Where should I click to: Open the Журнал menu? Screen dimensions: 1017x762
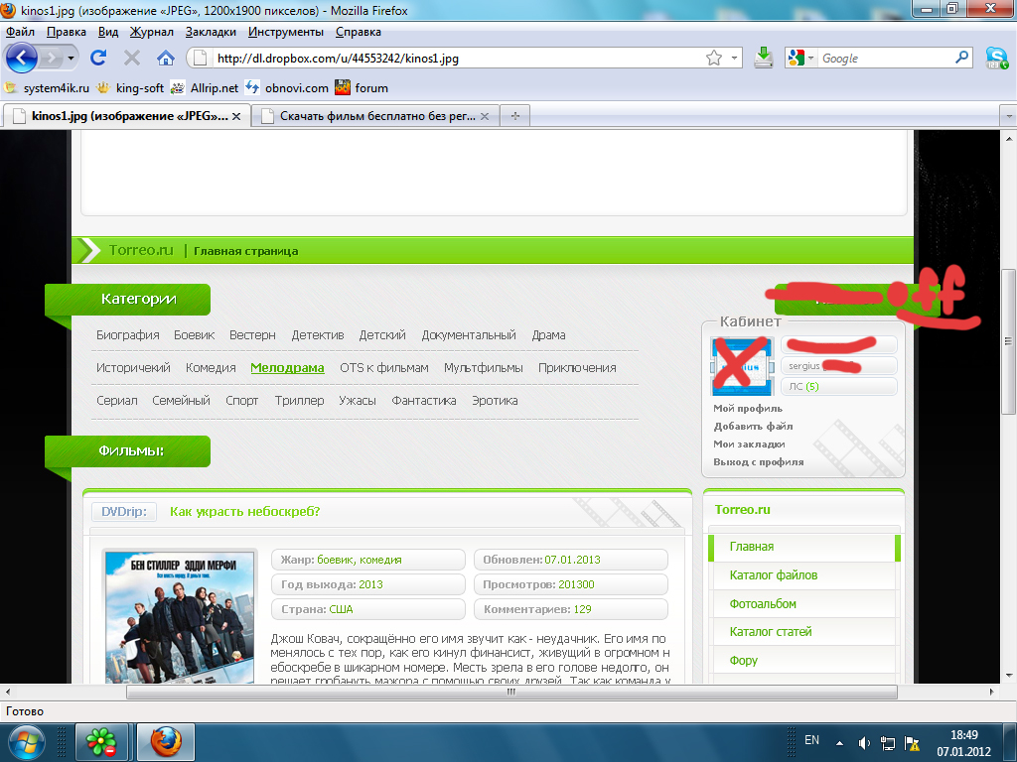pos(152,32)
